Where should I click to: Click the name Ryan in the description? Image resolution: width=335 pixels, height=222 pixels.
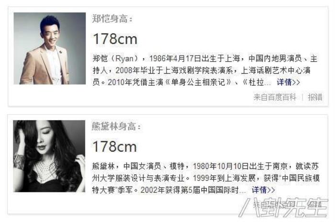[124, 58]
